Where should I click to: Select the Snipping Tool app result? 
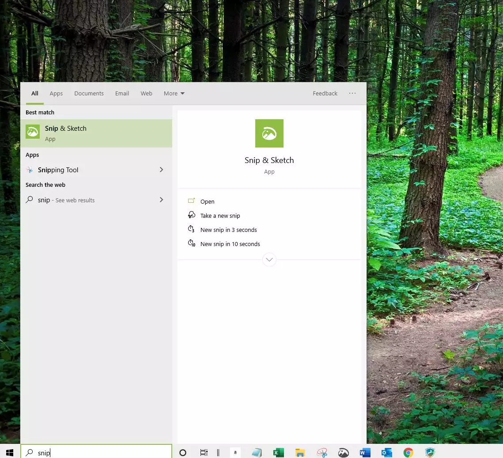tap(96, 170)
